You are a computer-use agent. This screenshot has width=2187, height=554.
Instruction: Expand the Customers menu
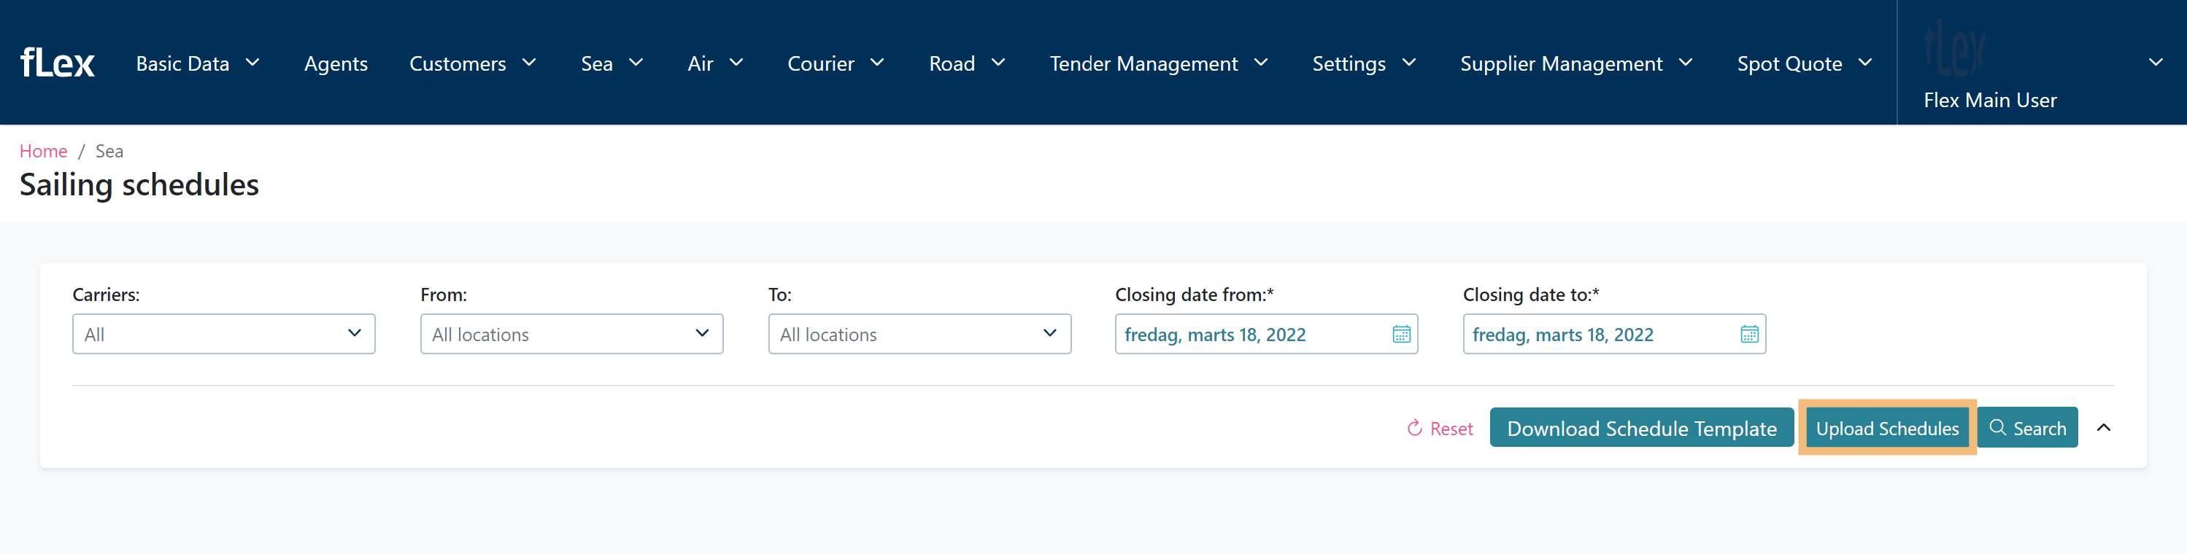tap(472, 63)
